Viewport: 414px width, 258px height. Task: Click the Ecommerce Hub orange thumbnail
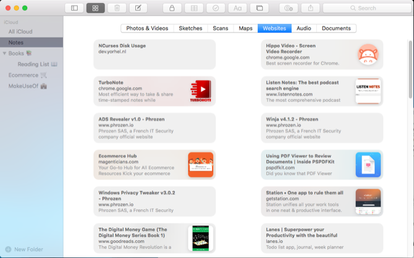tap(201, 165)
